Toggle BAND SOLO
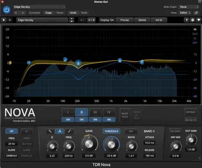This screenshot has width=202, height=168. 125,115
